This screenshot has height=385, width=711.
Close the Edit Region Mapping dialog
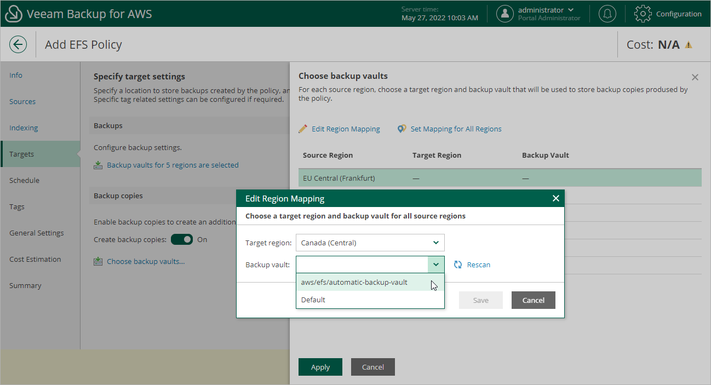(556, 198)
